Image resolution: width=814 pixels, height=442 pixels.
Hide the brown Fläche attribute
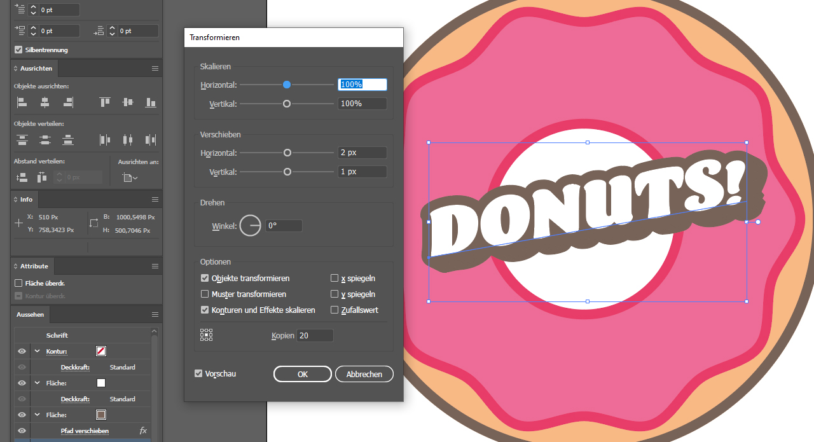pos(22,415)
